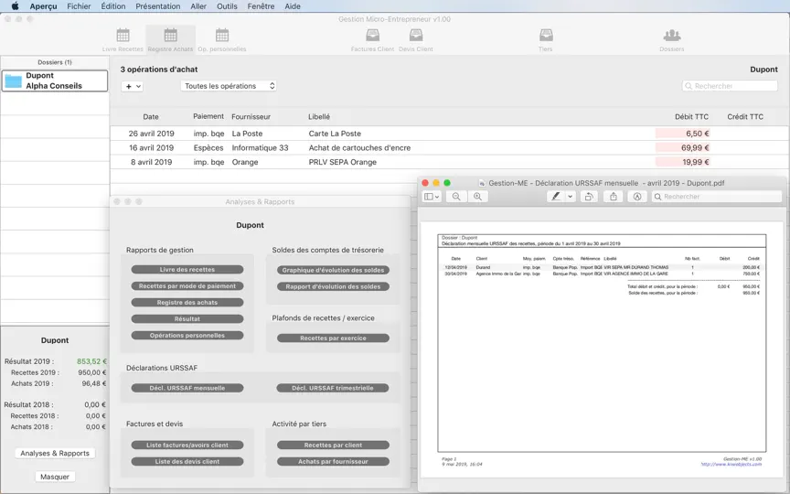The height and width of the screenshot is (494, 790).
Task: Open the Édition menu
Action: click(x=113, y=6)
